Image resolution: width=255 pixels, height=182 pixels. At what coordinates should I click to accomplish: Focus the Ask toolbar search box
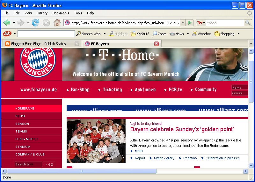pos(46,34)
